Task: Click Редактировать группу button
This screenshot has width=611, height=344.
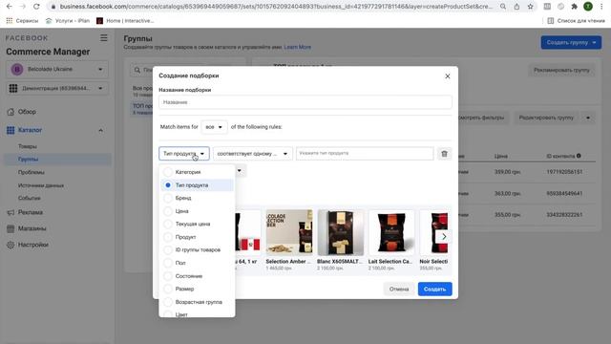Action: point(546,118)
